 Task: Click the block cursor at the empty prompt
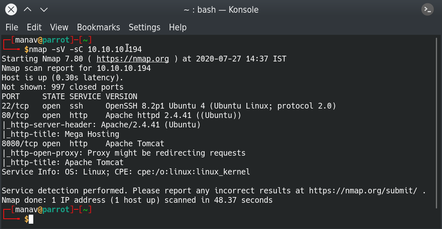31,219
